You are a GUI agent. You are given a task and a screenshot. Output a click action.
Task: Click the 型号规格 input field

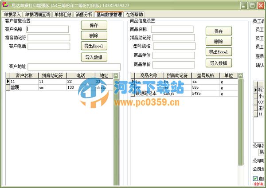coord(174,46)
